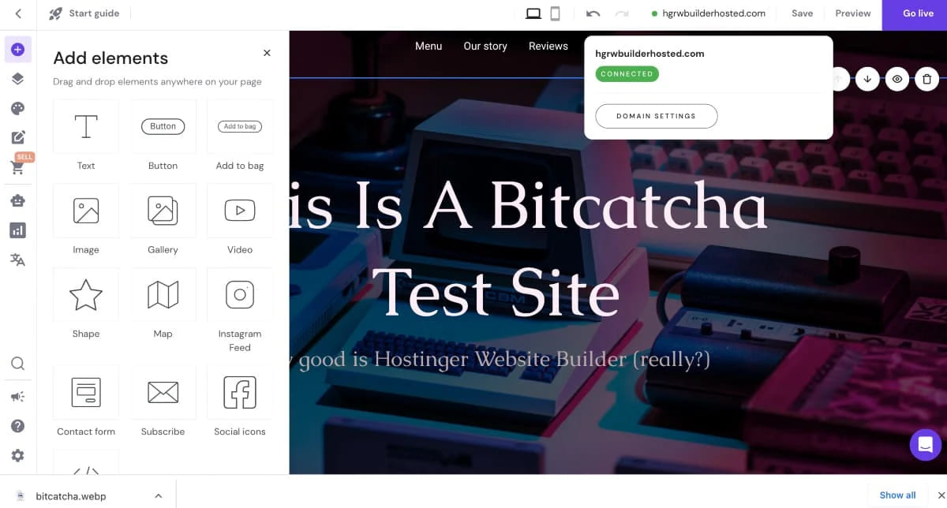This screenshot has height=508, width=947.
Task: Open the help question mark icon
Action: coord(17,426)
